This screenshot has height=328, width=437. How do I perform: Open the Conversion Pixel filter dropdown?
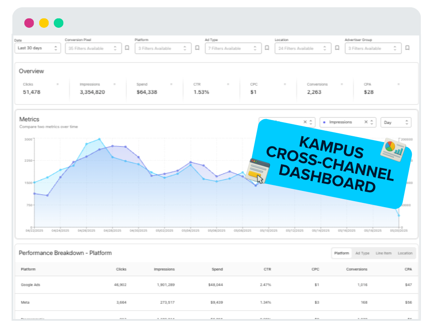point(93,48)
